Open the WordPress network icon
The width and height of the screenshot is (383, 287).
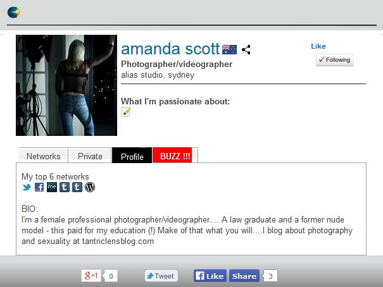[x=90, y=187]
